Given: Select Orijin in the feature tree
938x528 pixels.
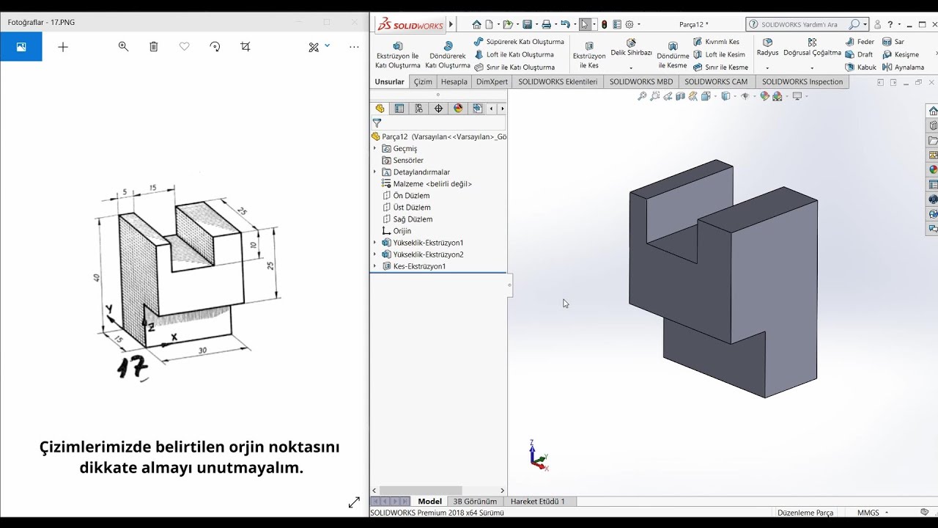Looking at the screenshot, I should [x=396, y=231].
